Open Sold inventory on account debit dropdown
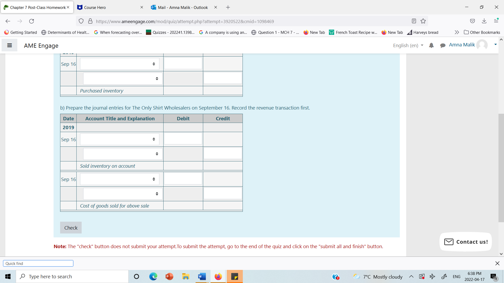This screenshot has height=283, width=504. pos(120,139)
